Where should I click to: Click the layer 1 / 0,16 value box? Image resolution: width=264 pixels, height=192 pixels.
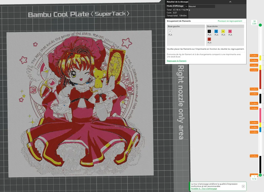pos(254,178)
